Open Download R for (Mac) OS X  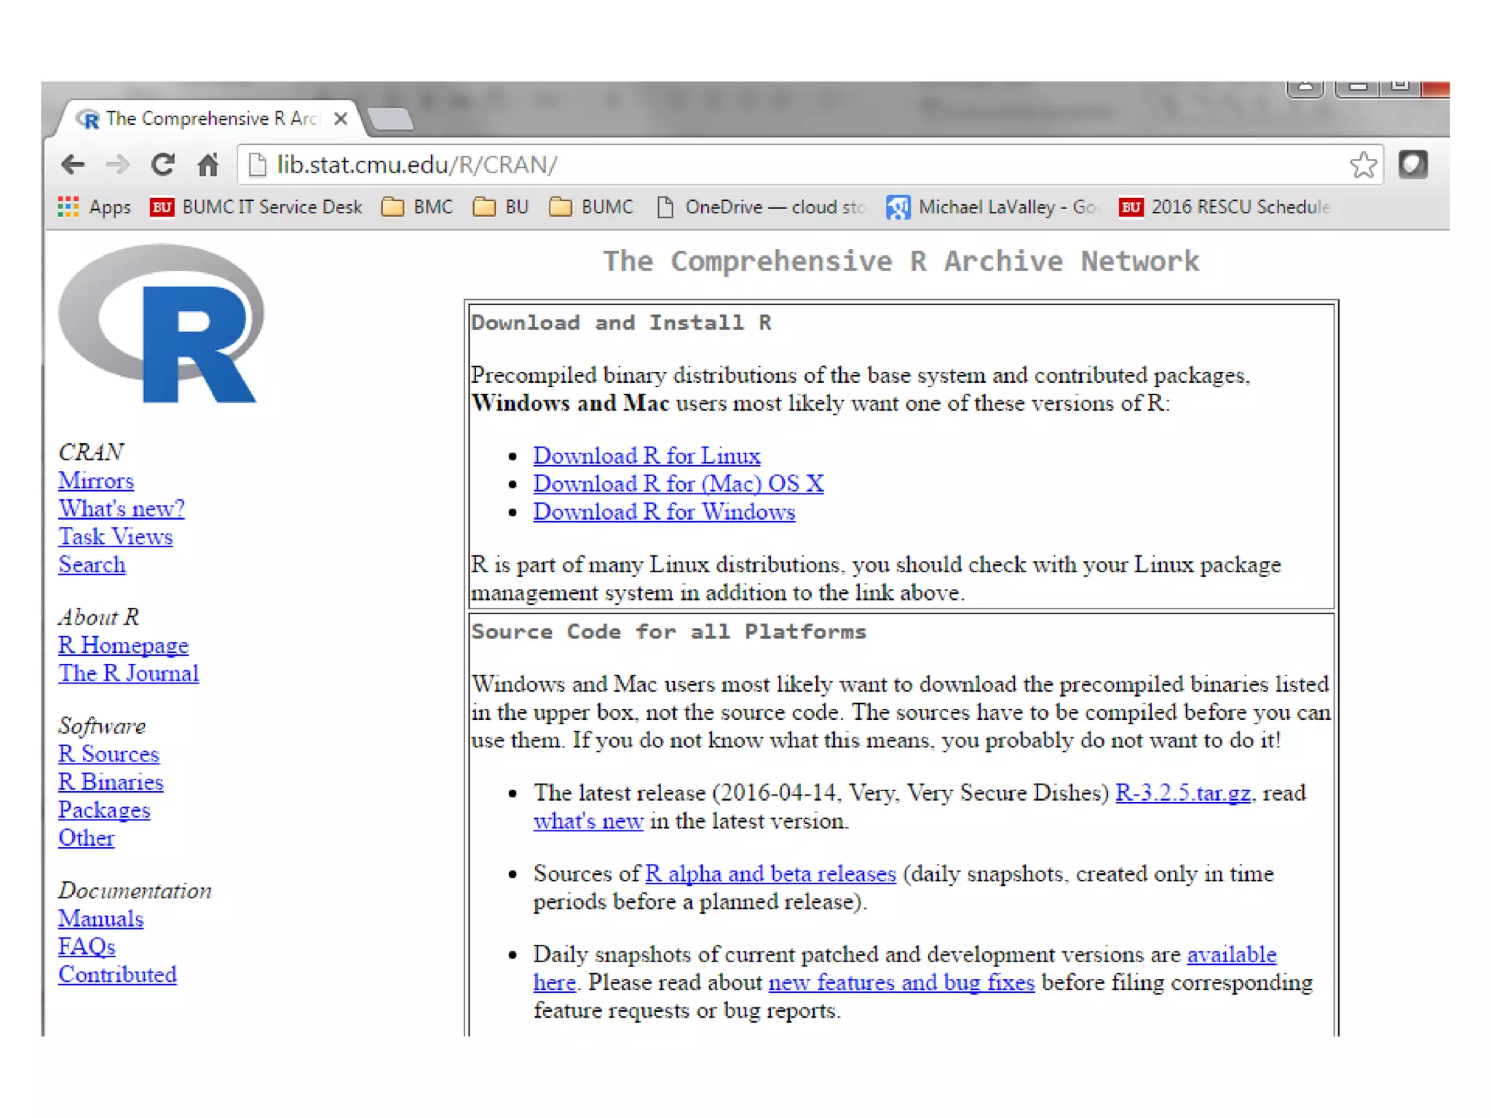(x=678, y=484)
